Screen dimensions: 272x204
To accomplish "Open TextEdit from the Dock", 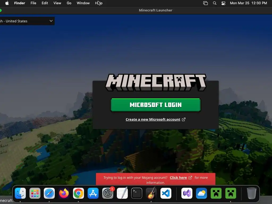I will pos(122,193).
